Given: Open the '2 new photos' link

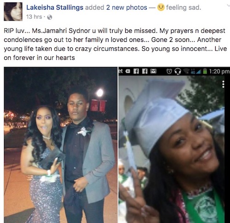Looking at the screenshot, I should (x=126, y=7).
